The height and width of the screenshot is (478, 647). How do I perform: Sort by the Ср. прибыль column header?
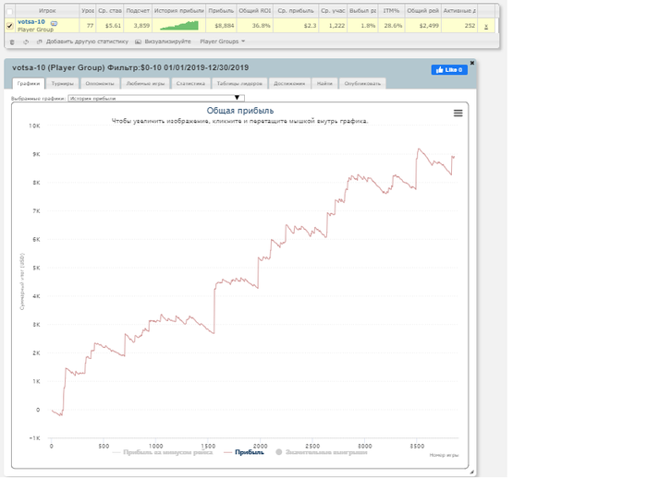296,11
